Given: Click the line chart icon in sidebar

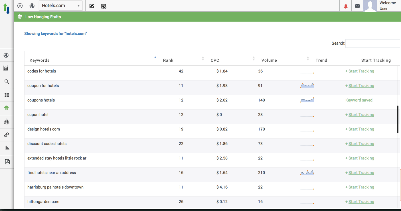Looking at the screenshot, I should pos(6,68).
